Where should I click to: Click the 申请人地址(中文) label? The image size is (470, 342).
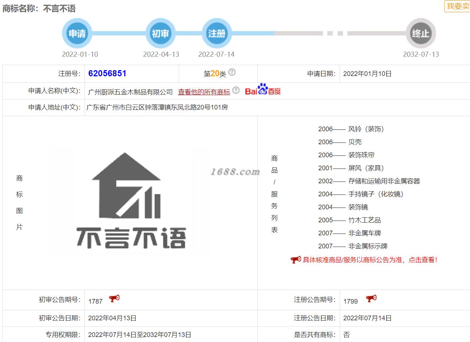(x=55, y=107)
